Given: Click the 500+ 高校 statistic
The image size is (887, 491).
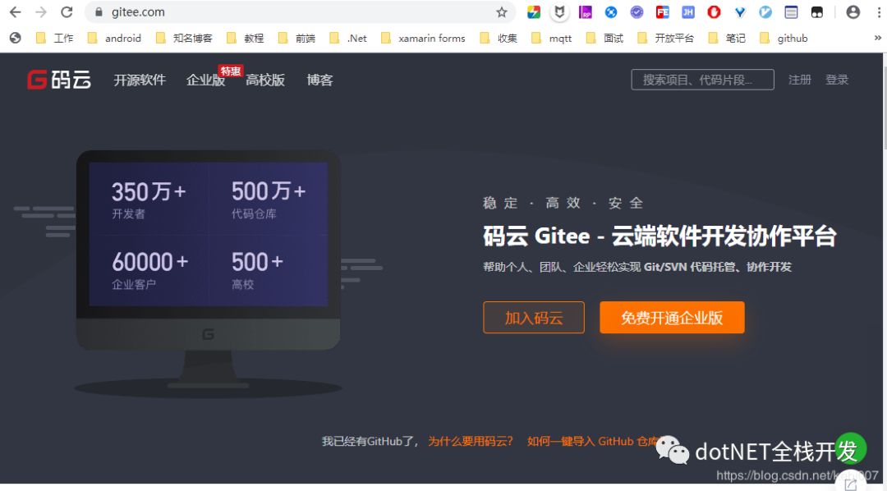Looking at the screenshot, I should 257,270.
